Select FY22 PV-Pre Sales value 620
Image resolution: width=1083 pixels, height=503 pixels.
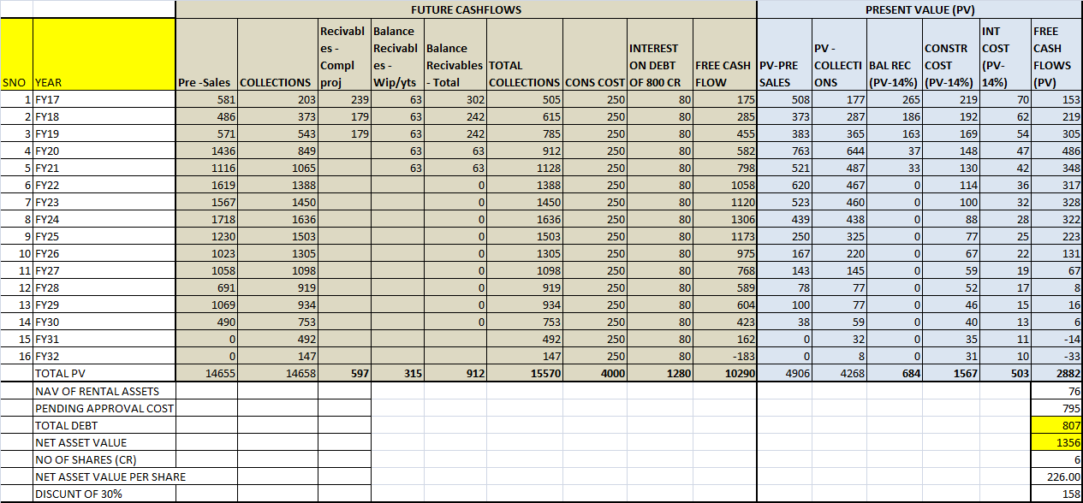click(x=784, y=185)
